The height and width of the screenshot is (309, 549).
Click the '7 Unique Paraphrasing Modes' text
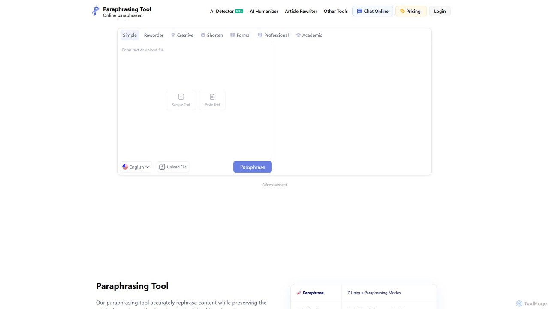coord(374,293)
